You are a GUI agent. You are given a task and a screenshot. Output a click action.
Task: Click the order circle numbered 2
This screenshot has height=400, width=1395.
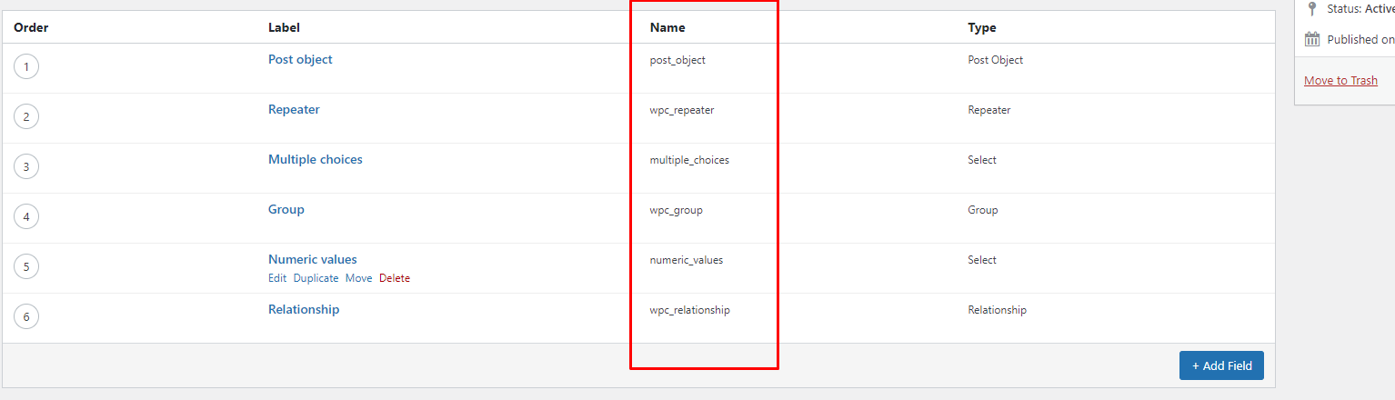point(26,116)
